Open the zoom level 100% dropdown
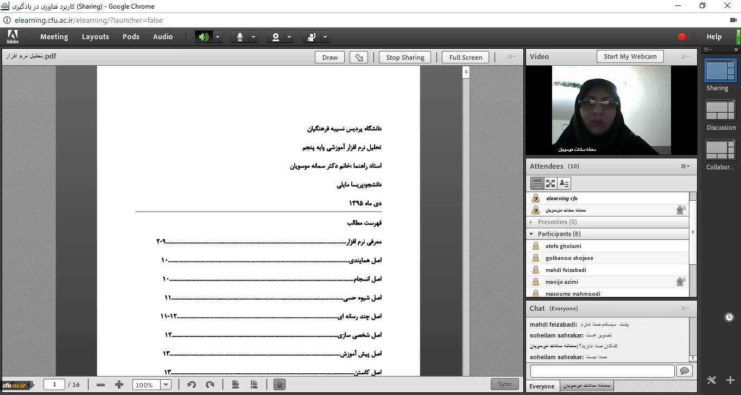The height and width of the screenshot is (395, 741). click(166, 385)
